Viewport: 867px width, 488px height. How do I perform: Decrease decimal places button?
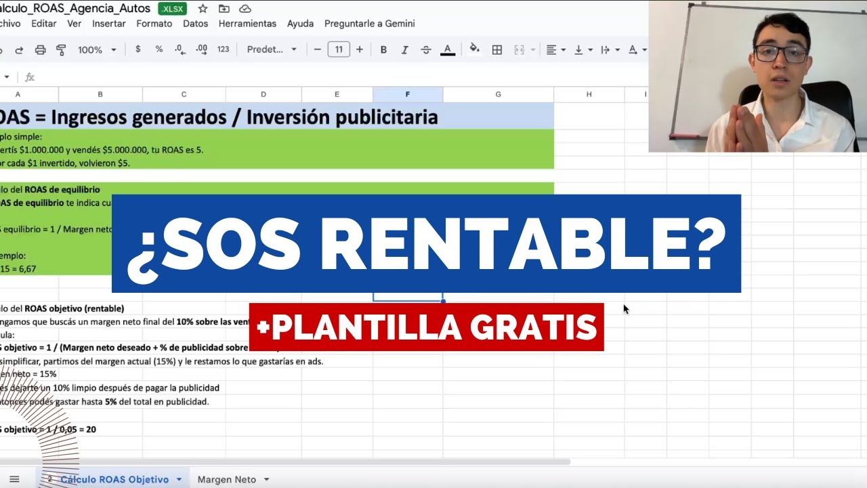(179, 49)
